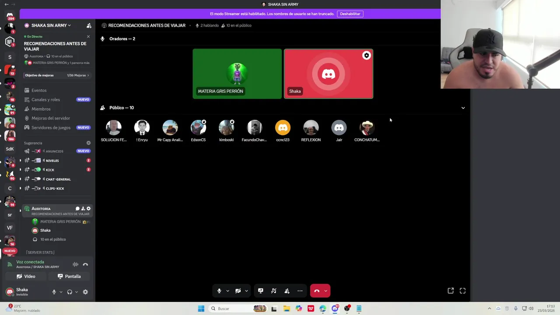560x315 pixels.
Task: Open microphone options arrow in call bar
Action: coord(227,291)
